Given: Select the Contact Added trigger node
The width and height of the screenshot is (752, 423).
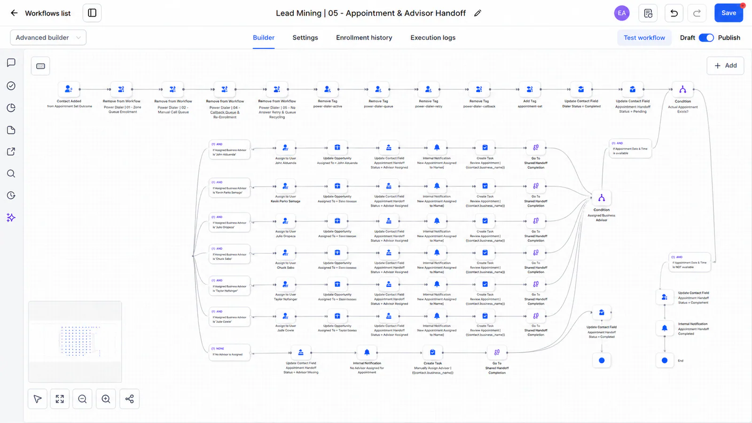Looking at the screenshot, I should pos(69,89).
